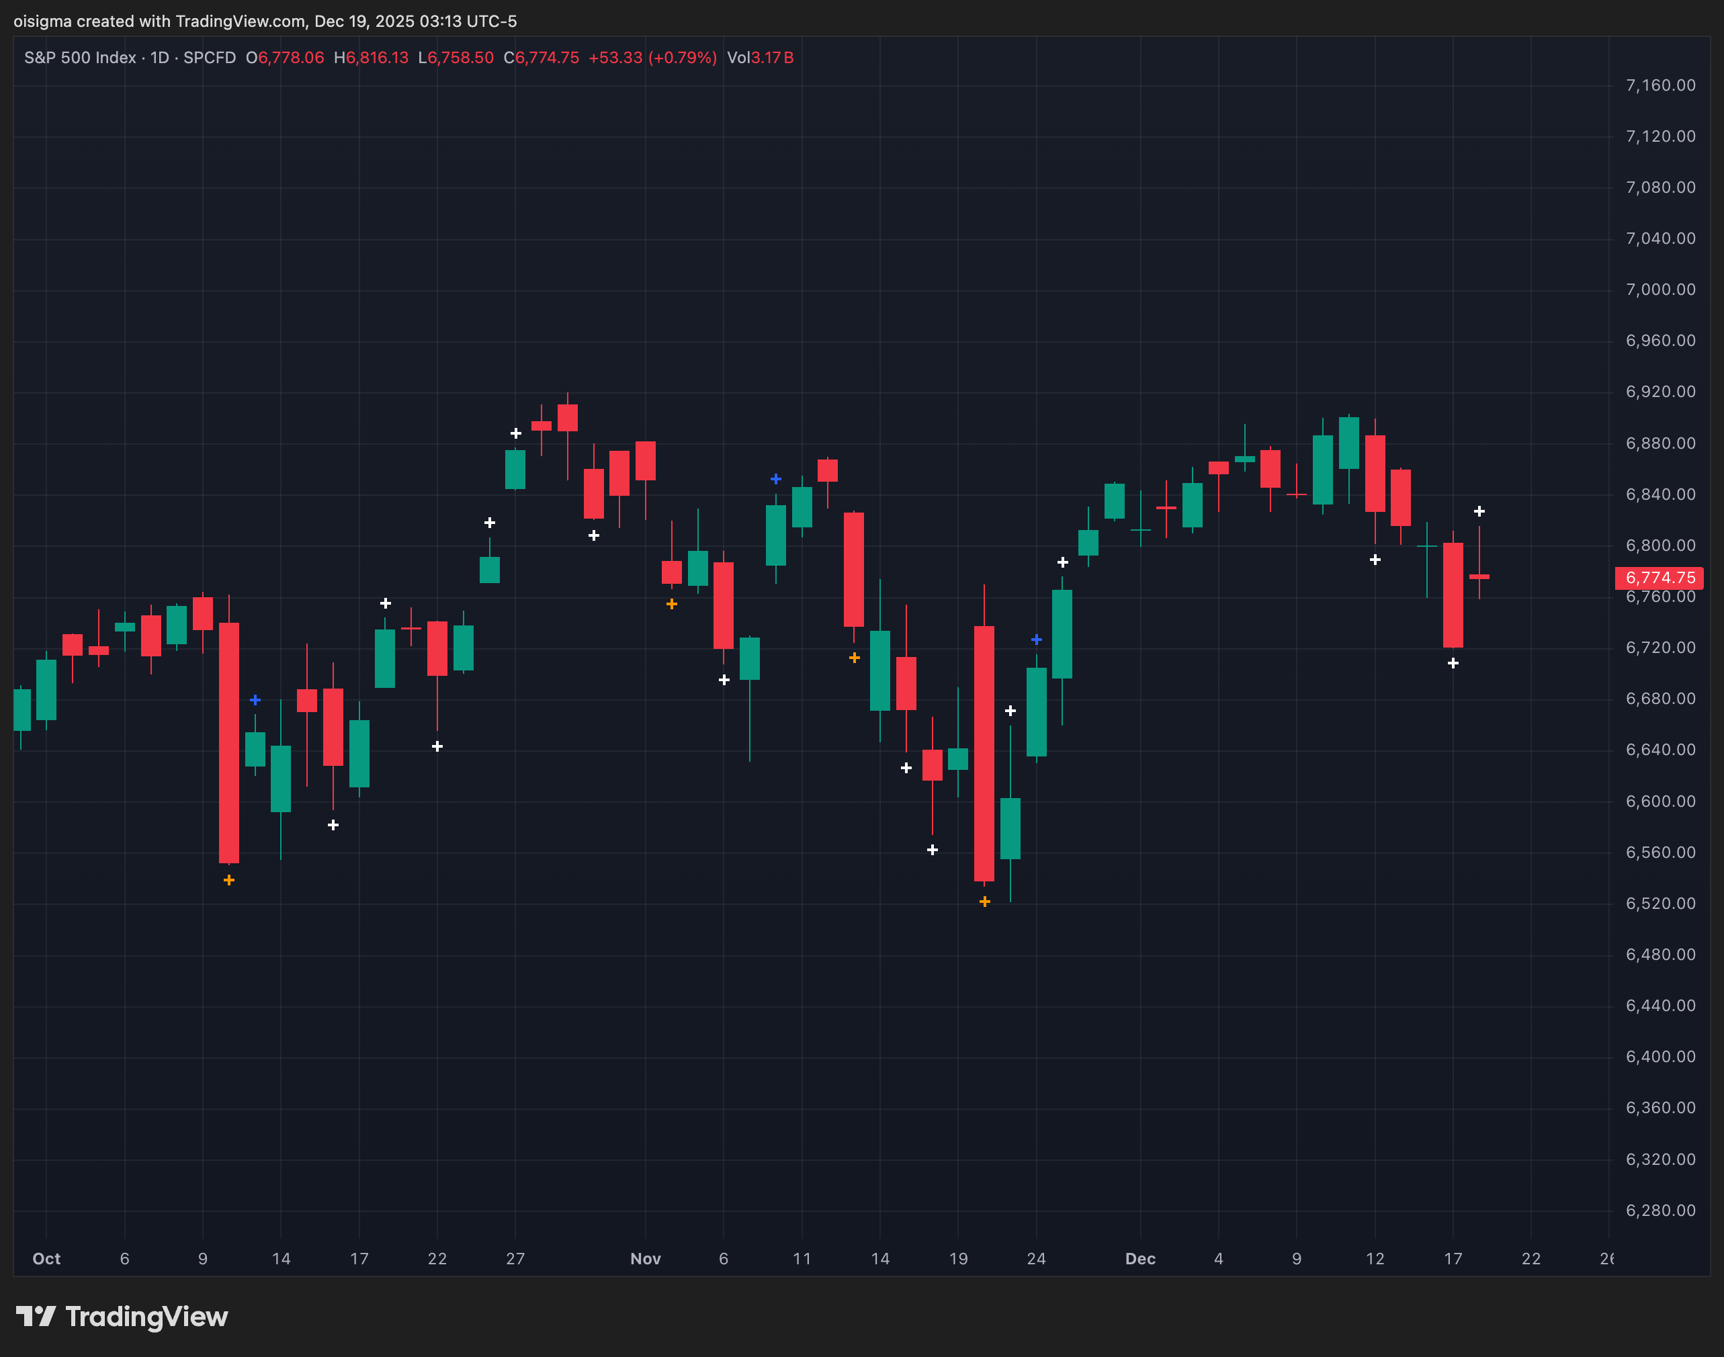The height and width of the screenshot is (1357, 1724).
Task: Click the red 6,774.75 current price label
Action: tap(1659, 578)
